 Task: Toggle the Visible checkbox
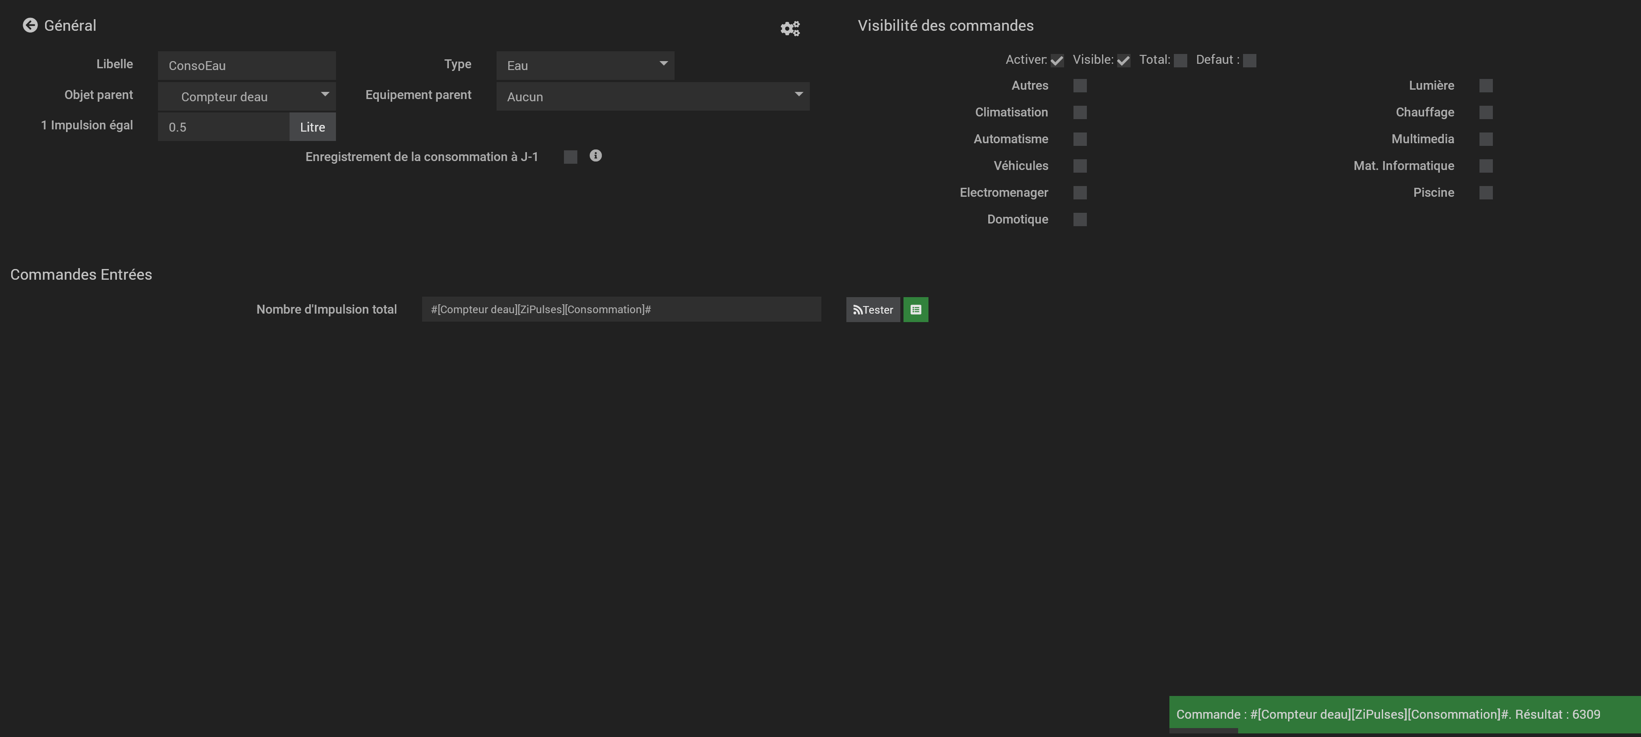[1123, 61]
